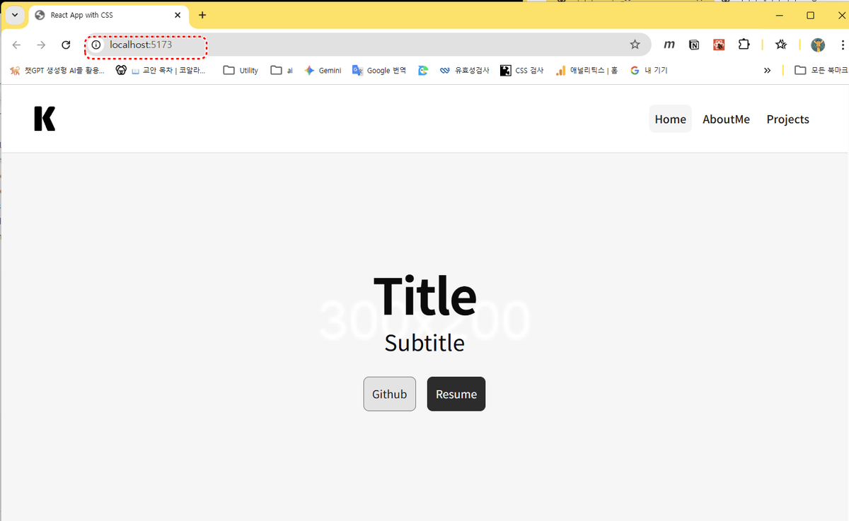Screen dimensions: 849x521
Task: Show the hidden bookmarks overflow chevron
Action: point(767,70)
